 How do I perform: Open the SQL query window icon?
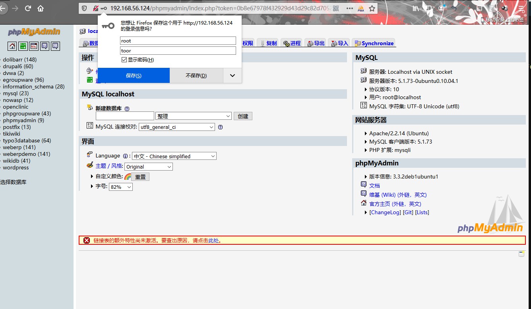coord(34,46)
